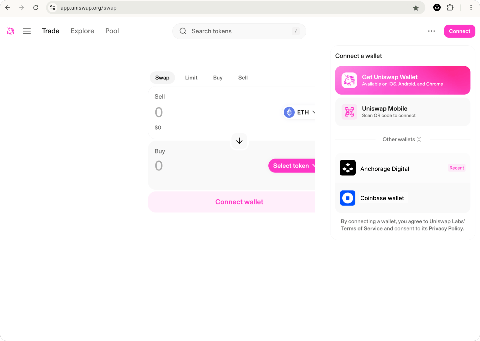The width and height of the screenshot is (480, 341).
Task: Switch to the Limit tab
Action: (x=191, y=78)
